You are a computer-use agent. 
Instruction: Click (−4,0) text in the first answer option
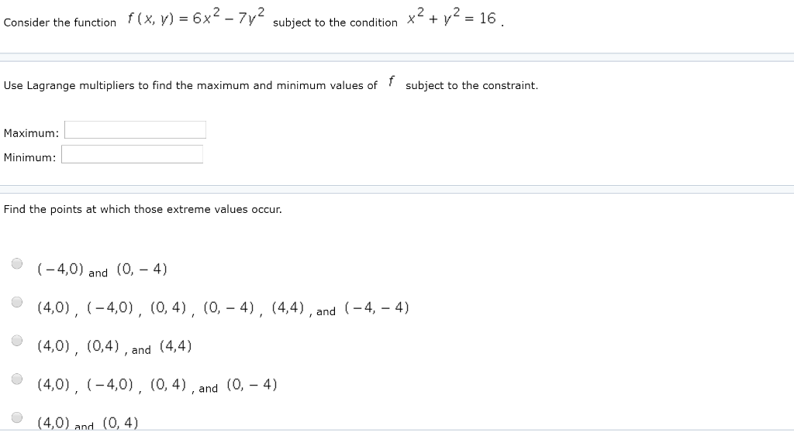pyautogui.click(x=60, y=269)
